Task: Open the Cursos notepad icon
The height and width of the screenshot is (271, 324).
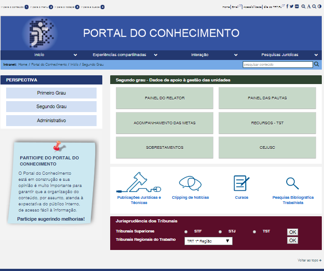Action: (241, 183)
